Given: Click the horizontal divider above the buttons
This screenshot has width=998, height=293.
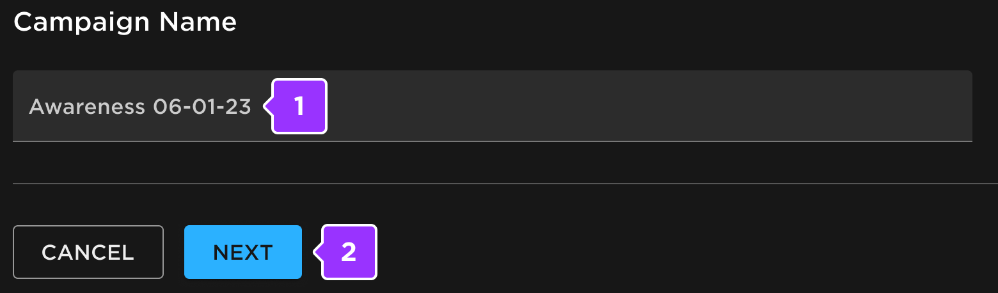Looking at the screenshot, I should coord(499,184).
